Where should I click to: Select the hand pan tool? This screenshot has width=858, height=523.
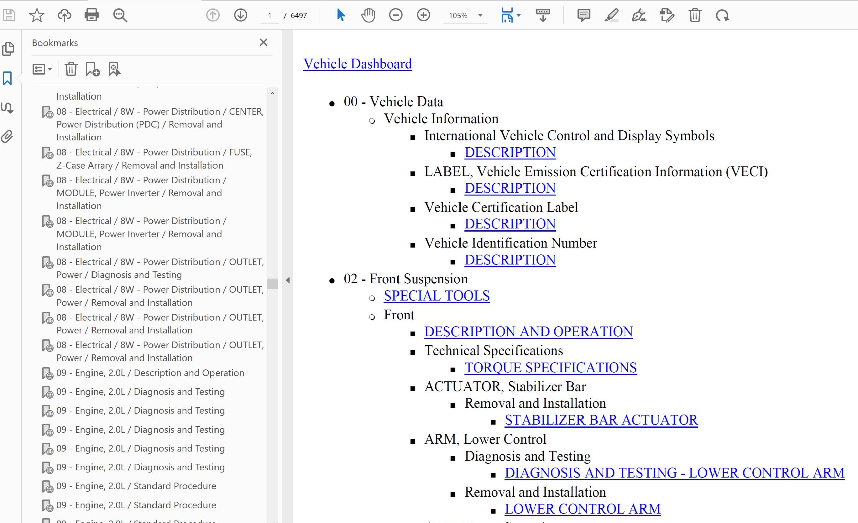368,15
